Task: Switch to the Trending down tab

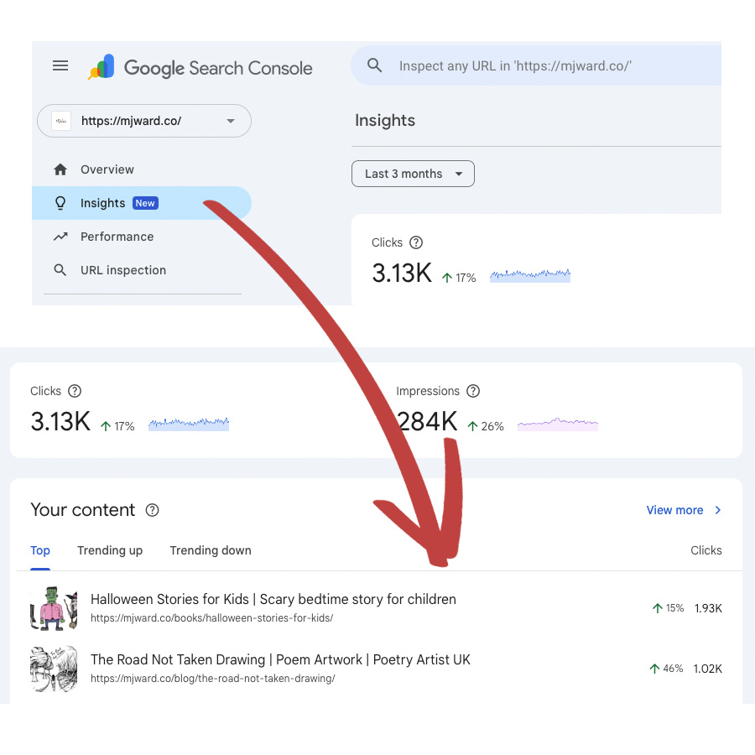Action: point(210,550)
